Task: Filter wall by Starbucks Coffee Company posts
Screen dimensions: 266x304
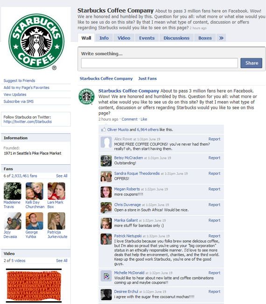Action: [106, 79]
